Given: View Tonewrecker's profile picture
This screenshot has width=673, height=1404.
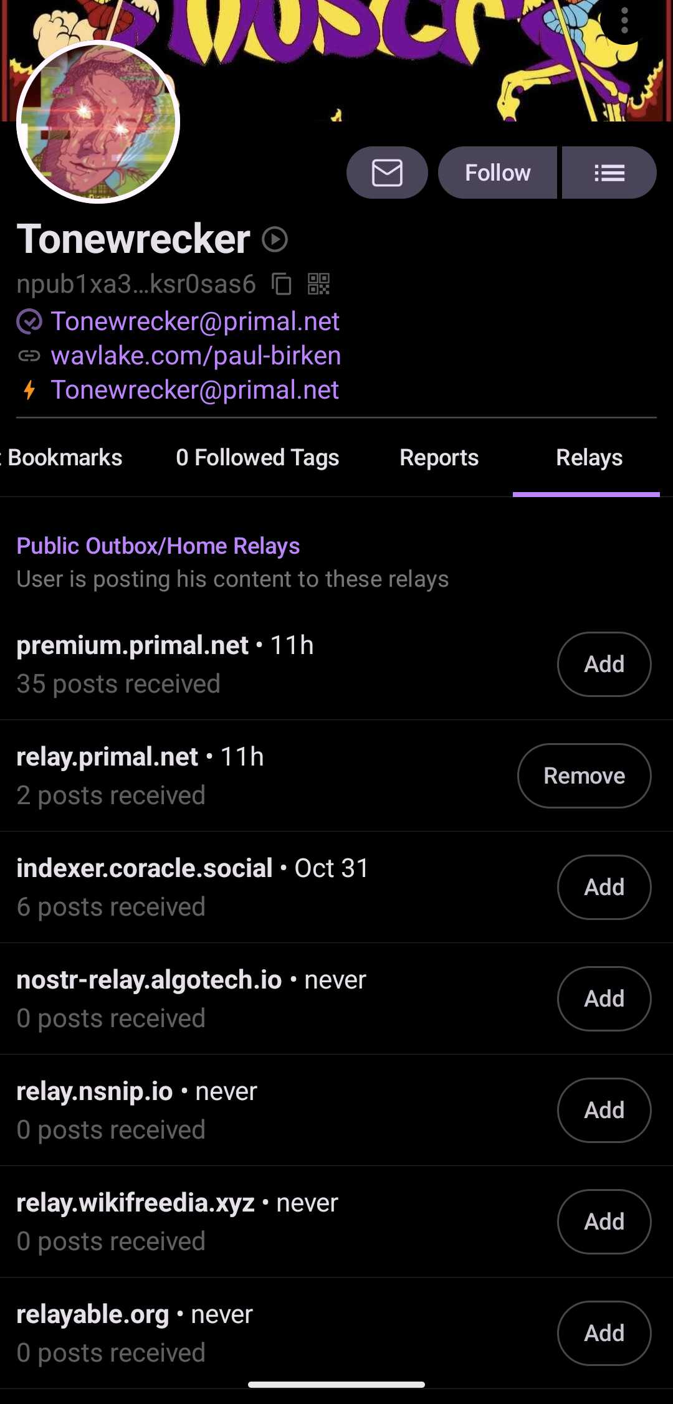Looking at the screenshot, I should pyautogui.click(x=98, y=122).
